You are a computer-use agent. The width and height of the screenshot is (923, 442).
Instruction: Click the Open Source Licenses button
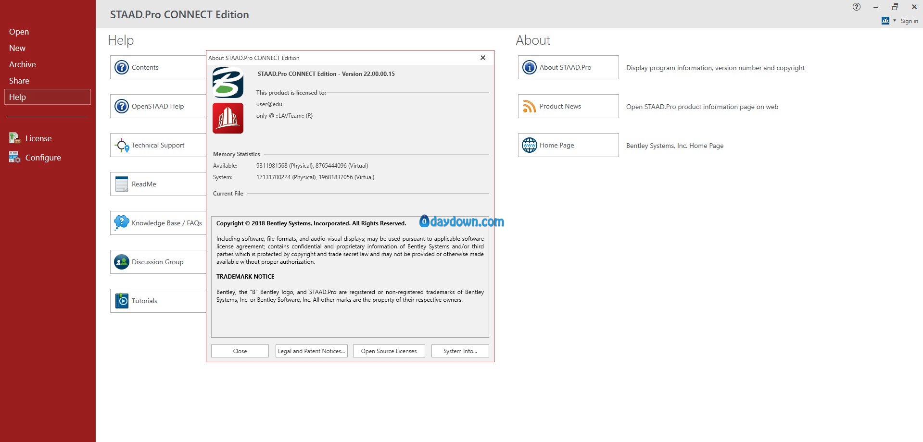[x=389, y=351]
